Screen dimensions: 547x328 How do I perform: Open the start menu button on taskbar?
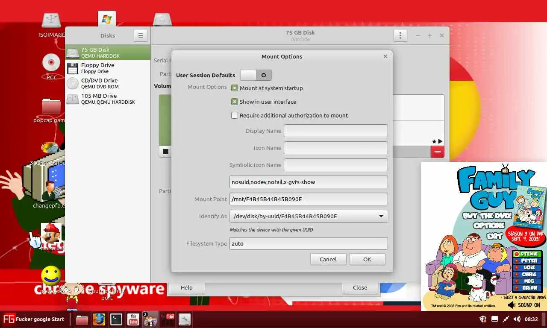[34, 319]
